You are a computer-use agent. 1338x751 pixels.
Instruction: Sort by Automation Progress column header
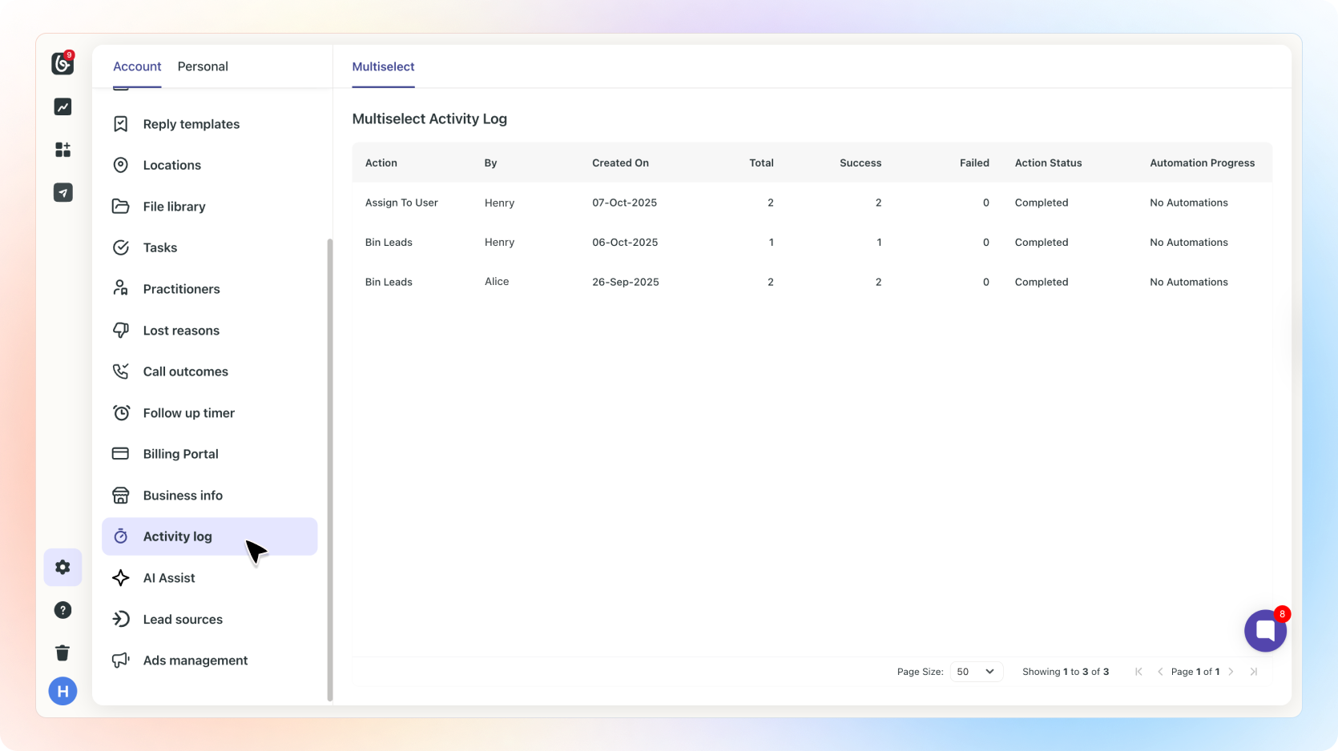click(x=1203, y=163)
